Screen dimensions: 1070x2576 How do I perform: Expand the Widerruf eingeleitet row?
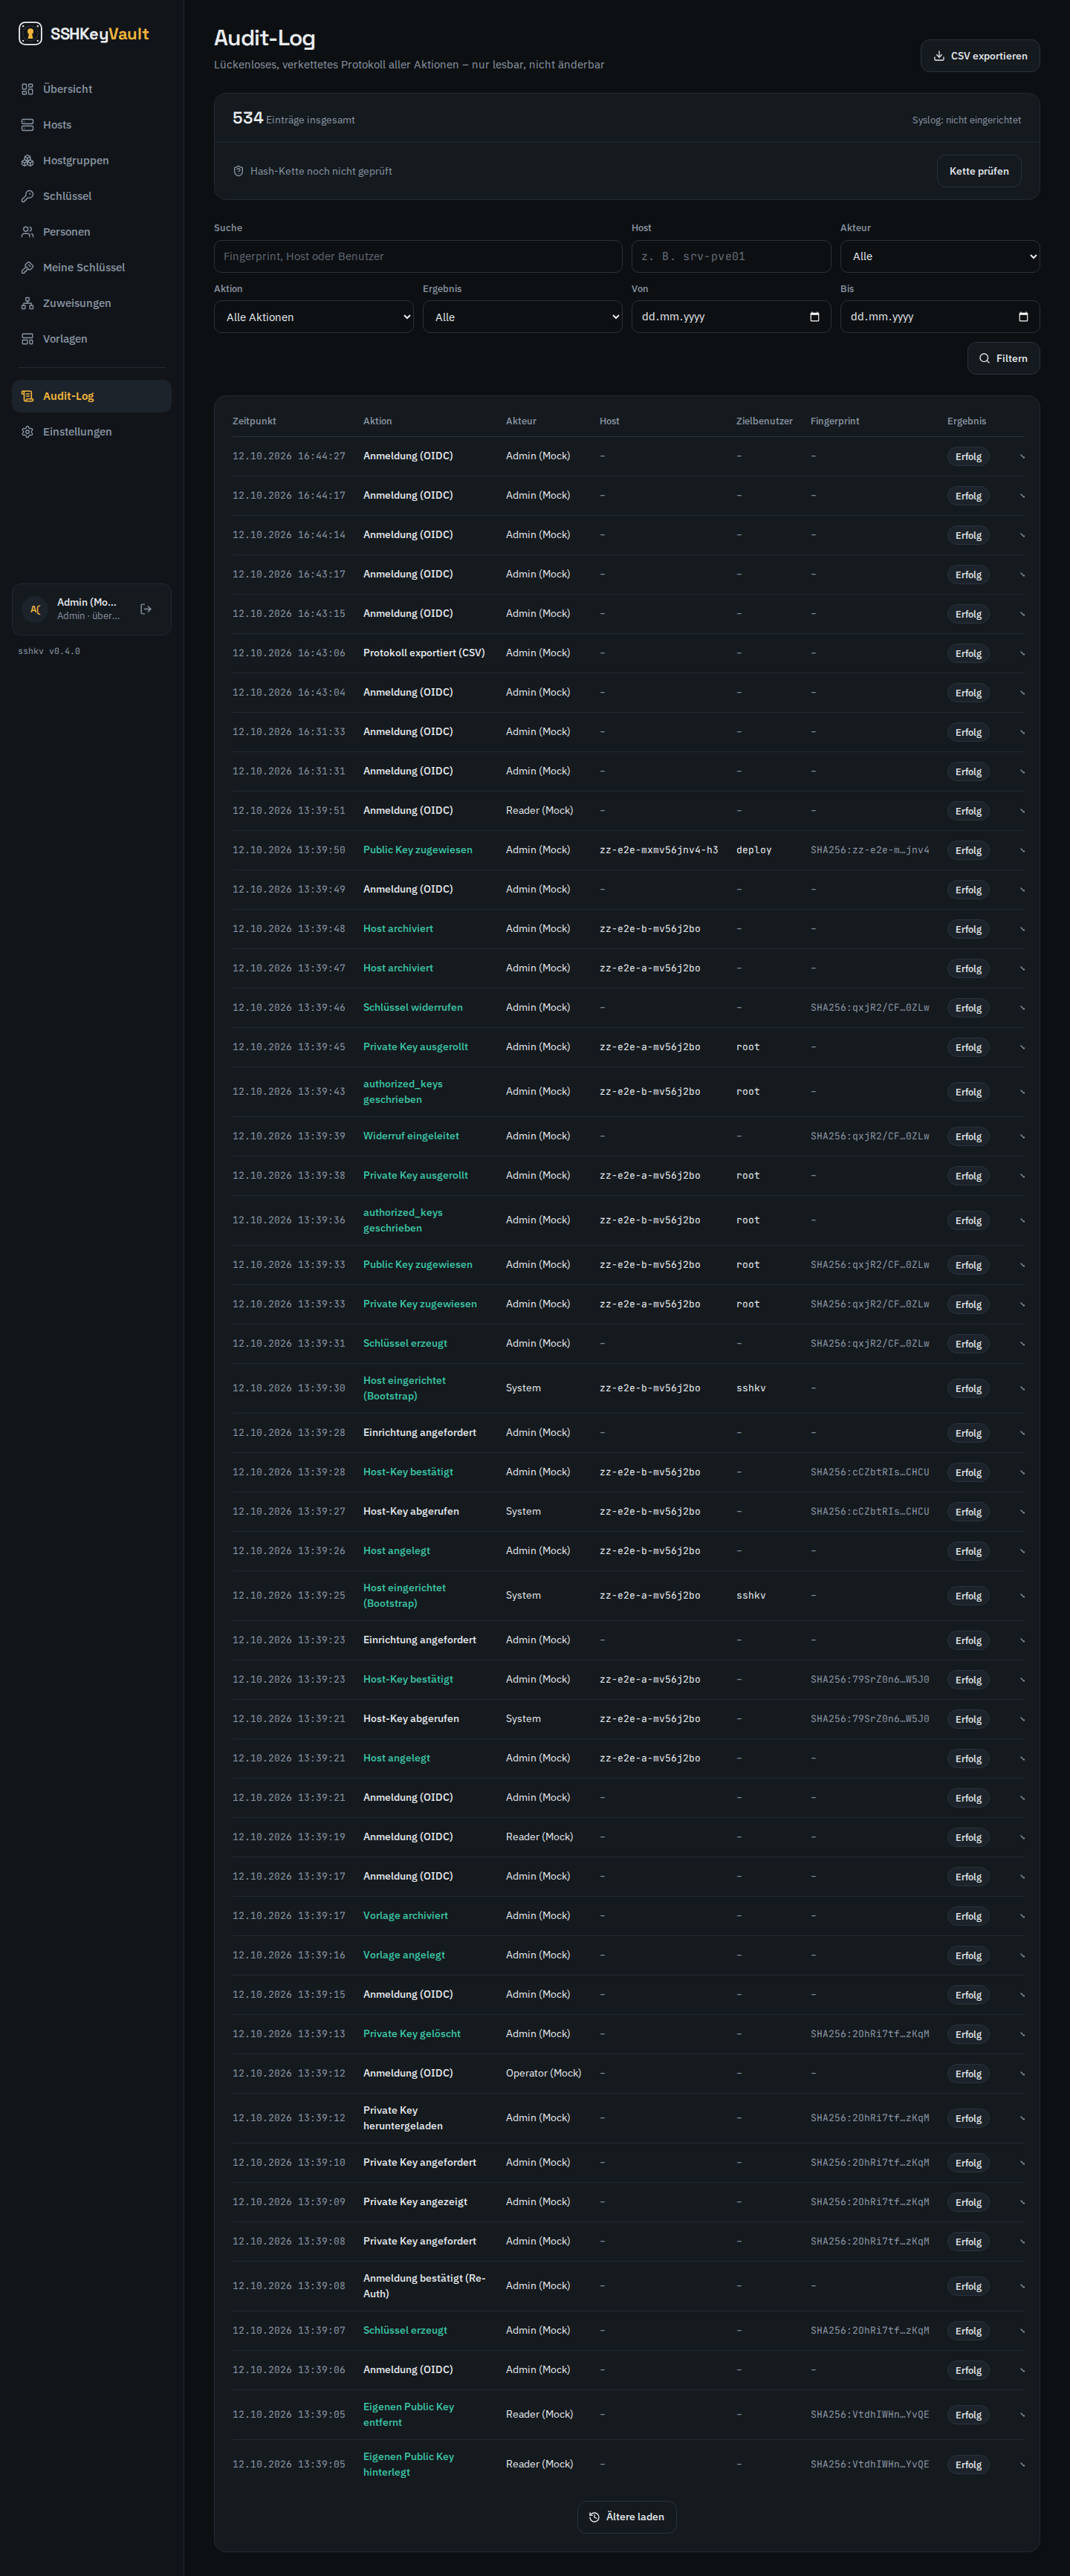coord(1022,1136)
